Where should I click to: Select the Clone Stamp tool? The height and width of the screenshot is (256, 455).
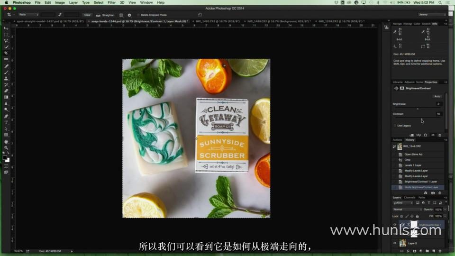pyautogui.click(x=6, y=78)
